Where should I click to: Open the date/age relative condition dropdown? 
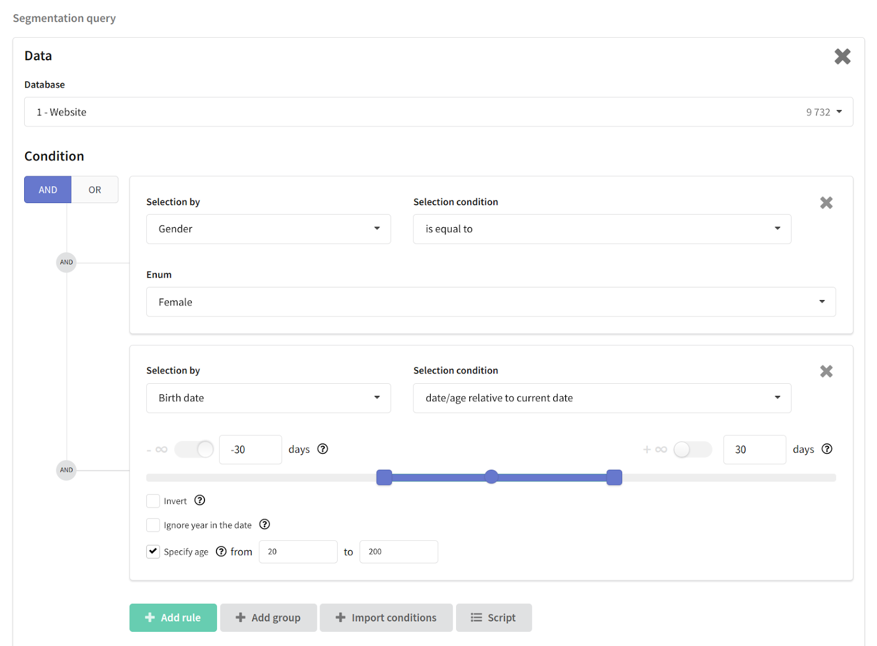pos(602,398)
